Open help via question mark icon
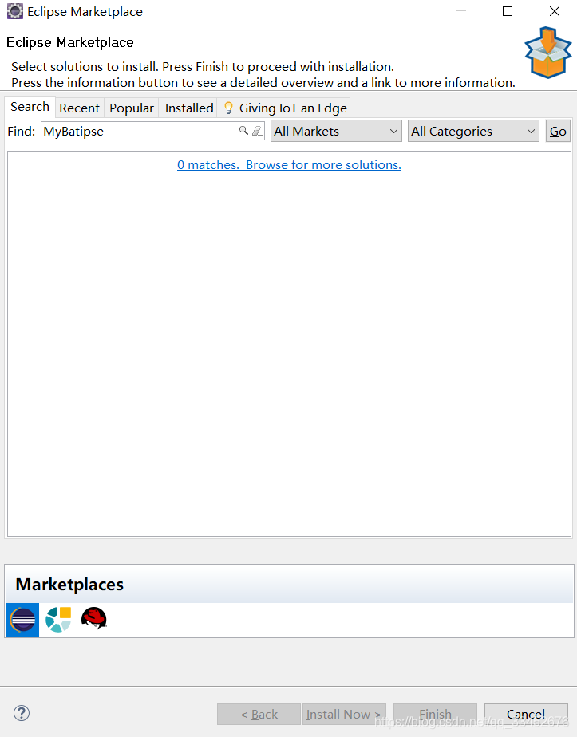The width and height of the screenshot is (577, 737). (22, 713)
